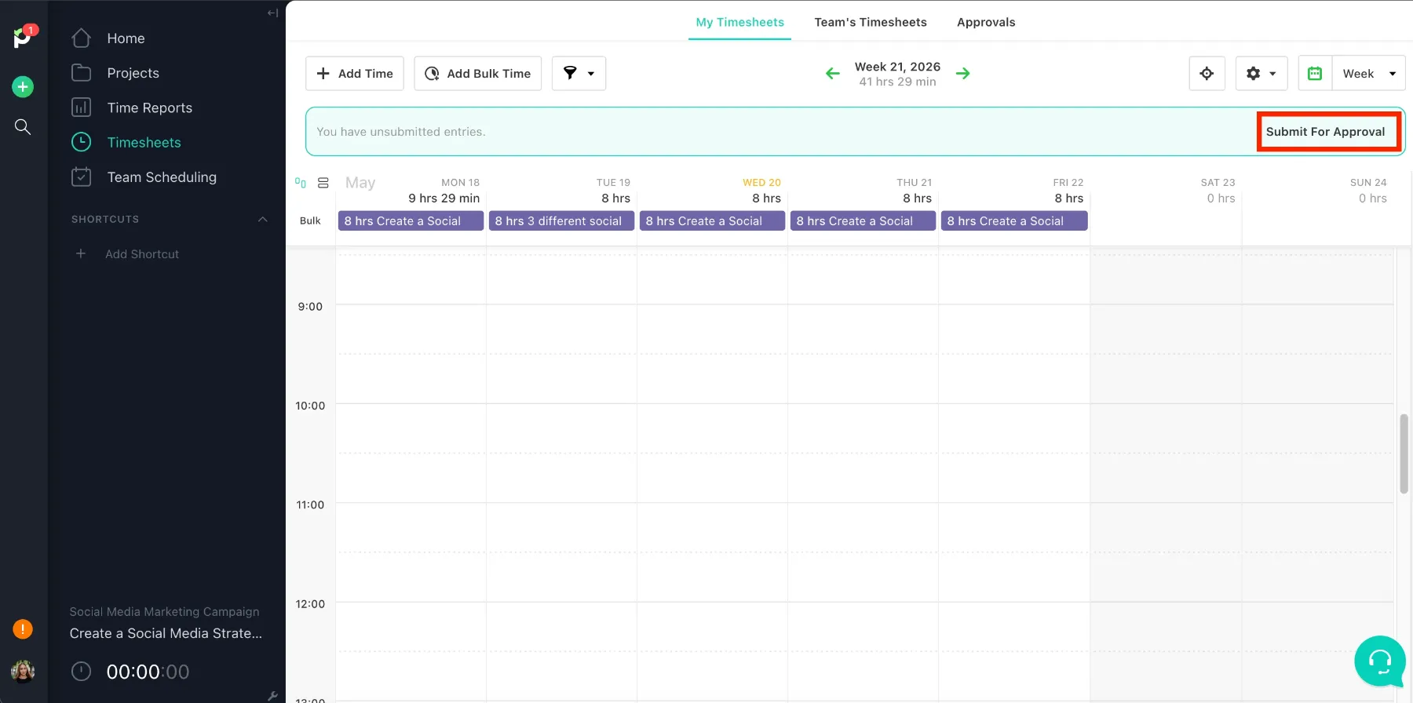The width and height of the screenshot is (1413, 703).
Task: Open Thursday's 8 hrs Create a Social entry
Action: [x=863, y=221]
